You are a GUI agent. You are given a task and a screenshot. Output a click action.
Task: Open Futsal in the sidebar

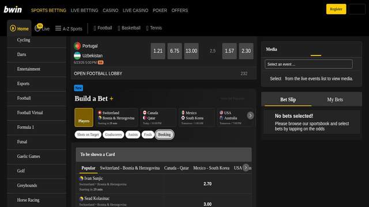tap(37, 142)
